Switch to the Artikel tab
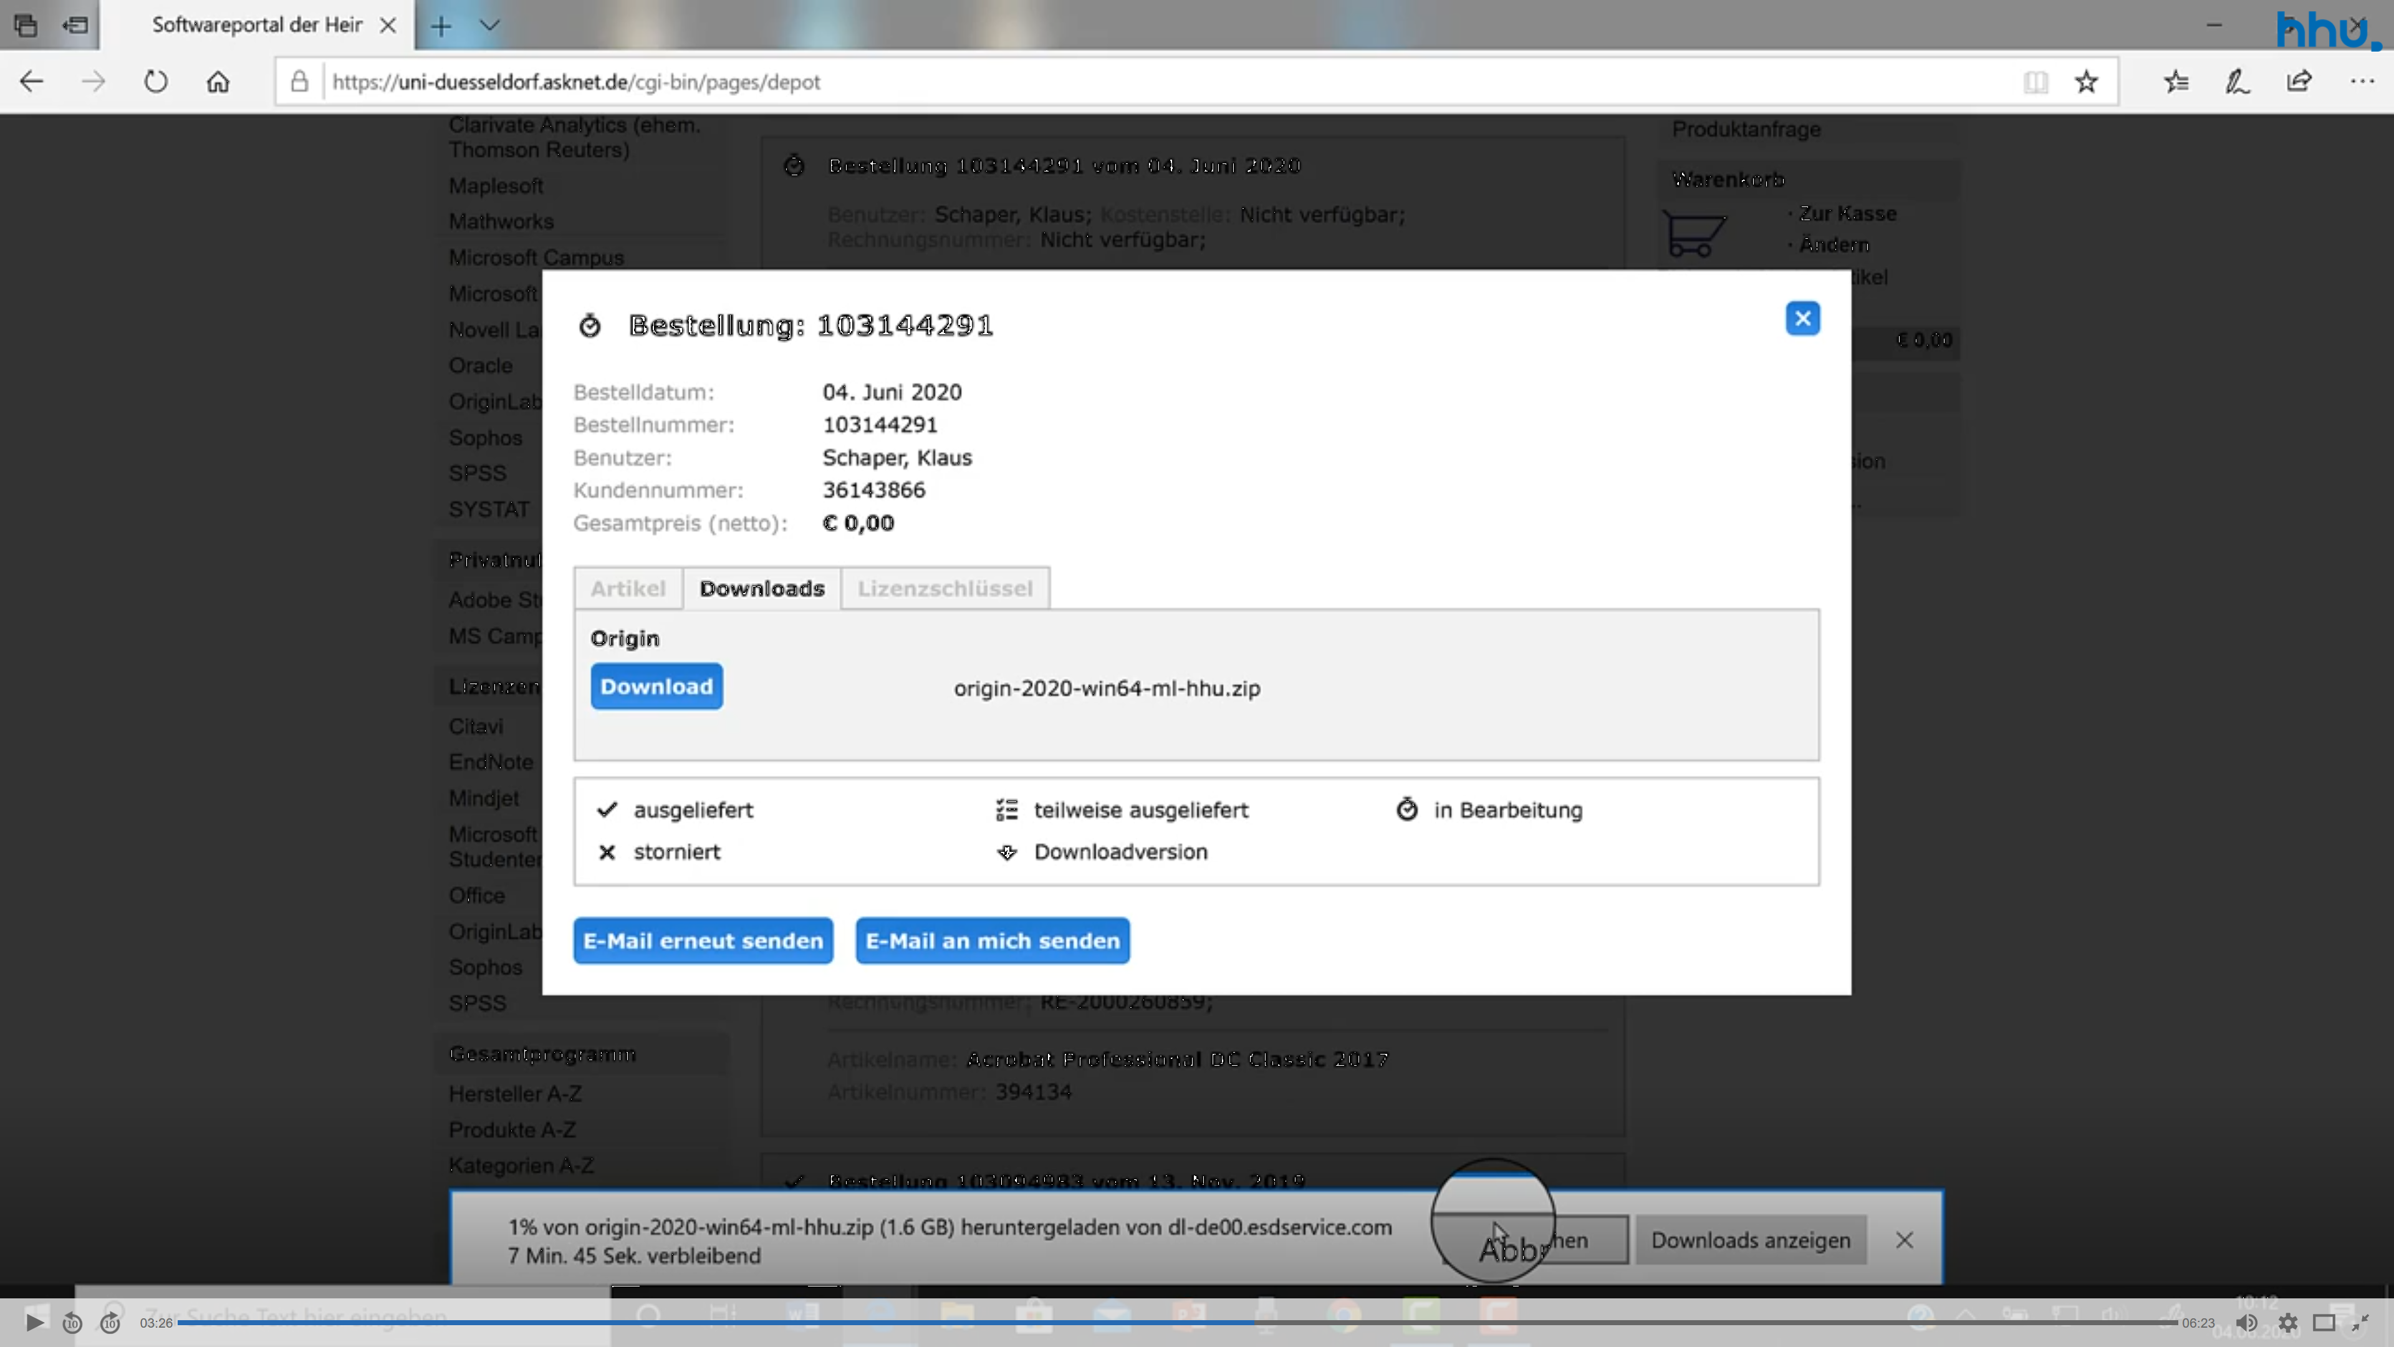Viewport: 2394px width, 1347px height. (x=628, y=589)
